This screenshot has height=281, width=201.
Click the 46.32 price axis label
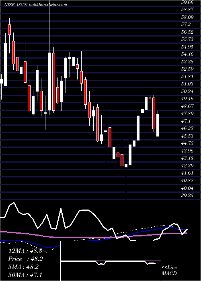click(x=187, y=129)
